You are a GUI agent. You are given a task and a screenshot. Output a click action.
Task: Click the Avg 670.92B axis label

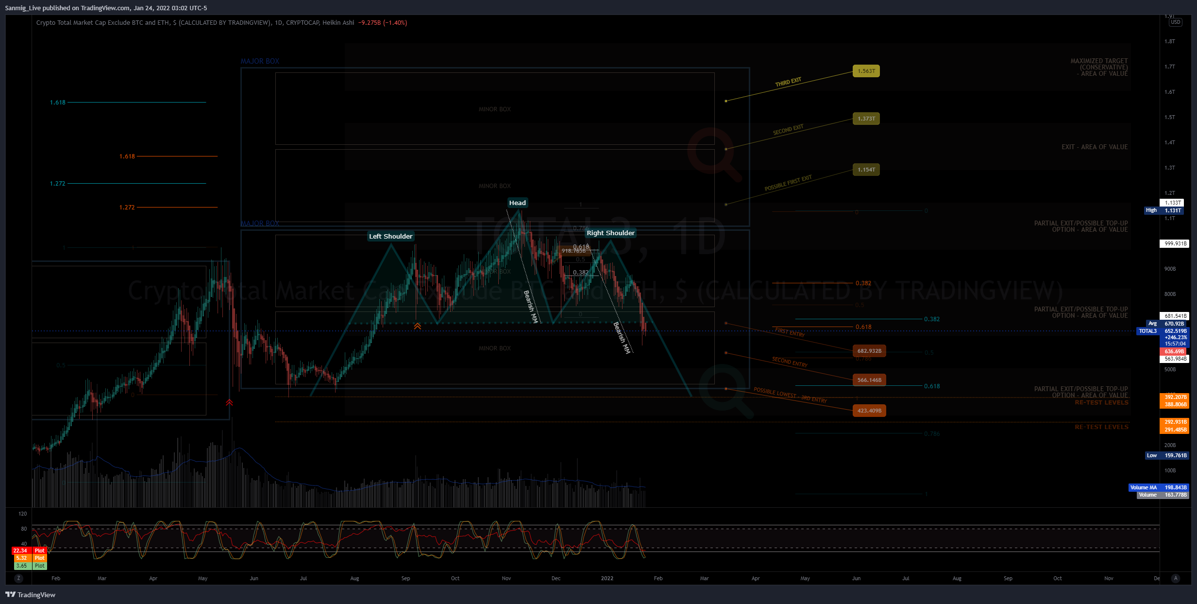click(1167, 324)
